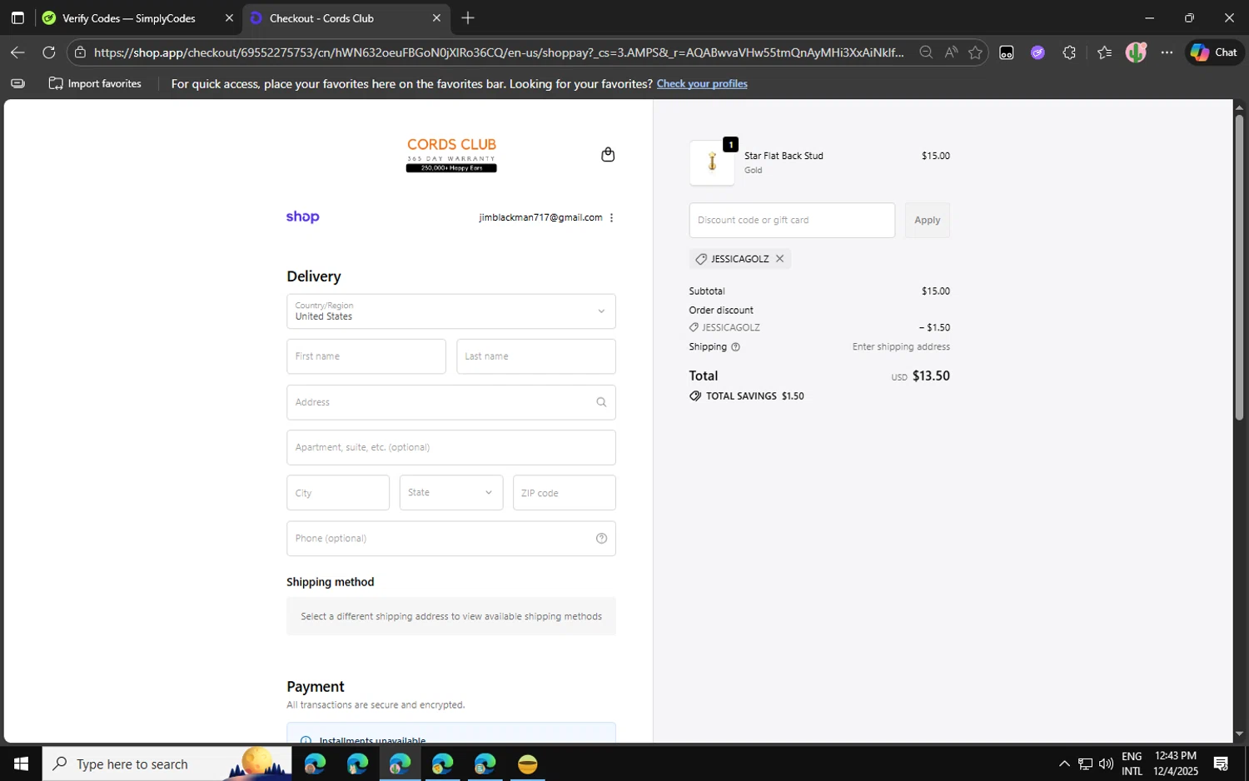Go back to previous page
Image resolution: width=1249 pixels, height=781 pixels.
[x=17, y=52]
